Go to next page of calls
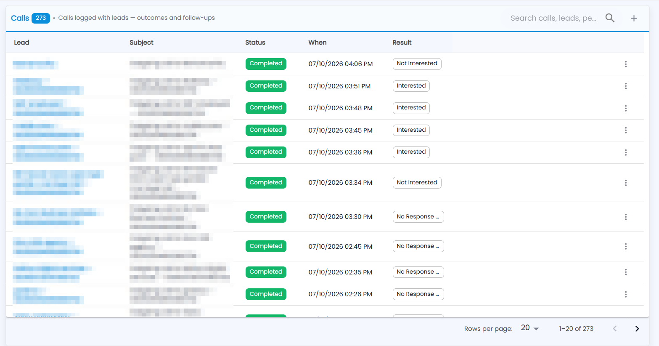This screenshot has width=659, height=346. click(x=637, y=329)
